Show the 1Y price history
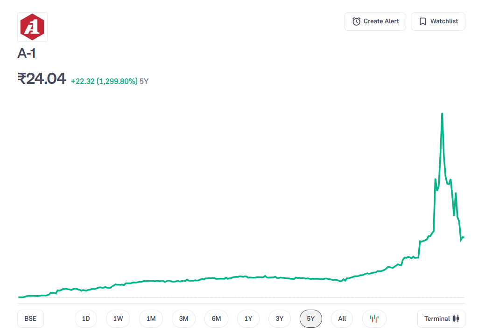The height and width of the screenshot is (332, 478). pos(248,319)
